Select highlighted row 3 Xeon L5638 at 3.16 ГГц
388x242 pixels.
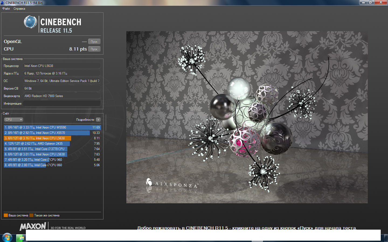[52, 138]
